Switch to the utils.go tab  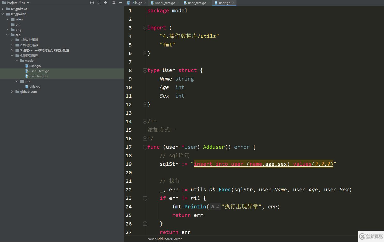pos(136,3)
